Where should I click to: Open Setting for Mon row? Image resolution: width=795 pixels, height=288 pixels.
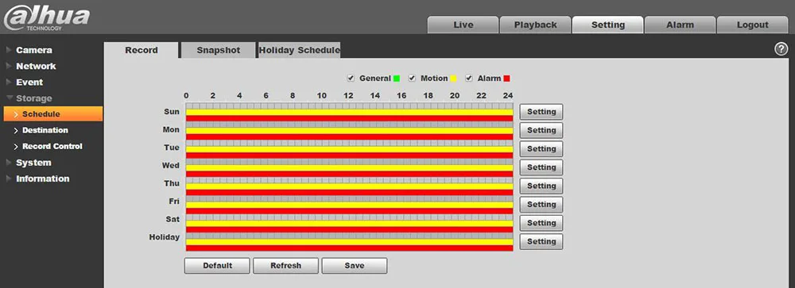pyautogui.click(x=541, y=130)
